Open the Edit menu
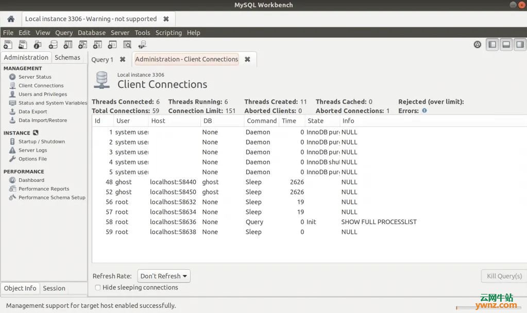 click(24, 32)
